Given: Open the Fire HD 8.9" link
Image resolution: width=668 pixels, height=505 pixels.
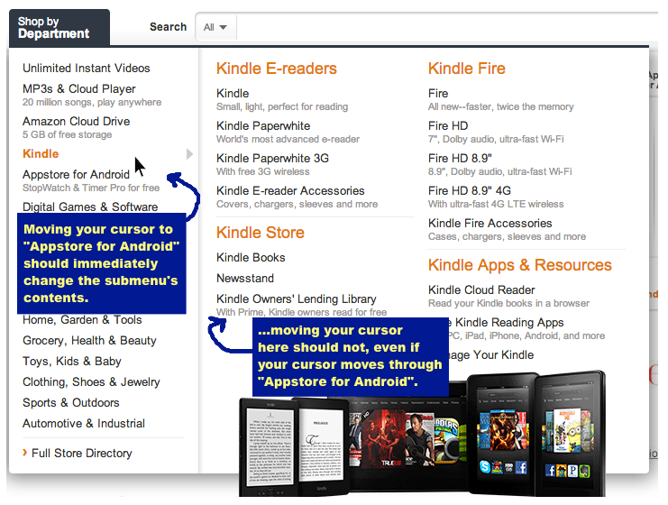Looking at the screenshot, I should pyautogui.click(x=460, y=158).
